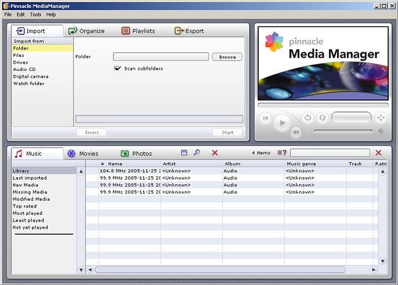This screenshot has width=398, height=285.
Task: Adjust the player volume slider
Action: [x=343, y=131]
